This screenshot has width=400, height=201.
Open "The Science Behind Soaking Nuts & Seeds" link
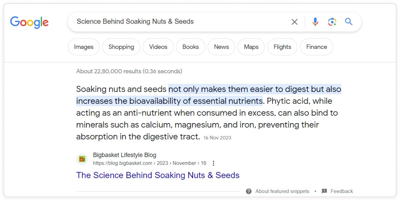[x=158, y=175]
